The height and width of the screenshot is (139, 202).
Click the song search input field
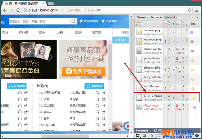point(39,21)
